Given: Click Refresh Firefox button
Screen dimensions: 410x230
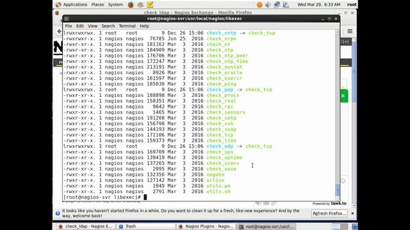Looking at the screenshot, I should 329,213.
